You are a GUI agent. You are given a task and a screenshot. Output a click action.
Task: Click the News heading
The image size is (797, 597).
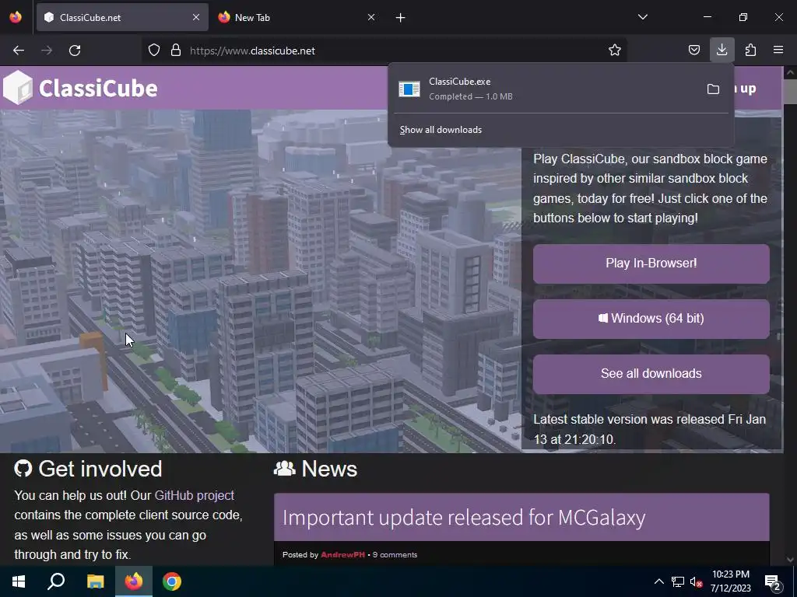click(315, 469)
